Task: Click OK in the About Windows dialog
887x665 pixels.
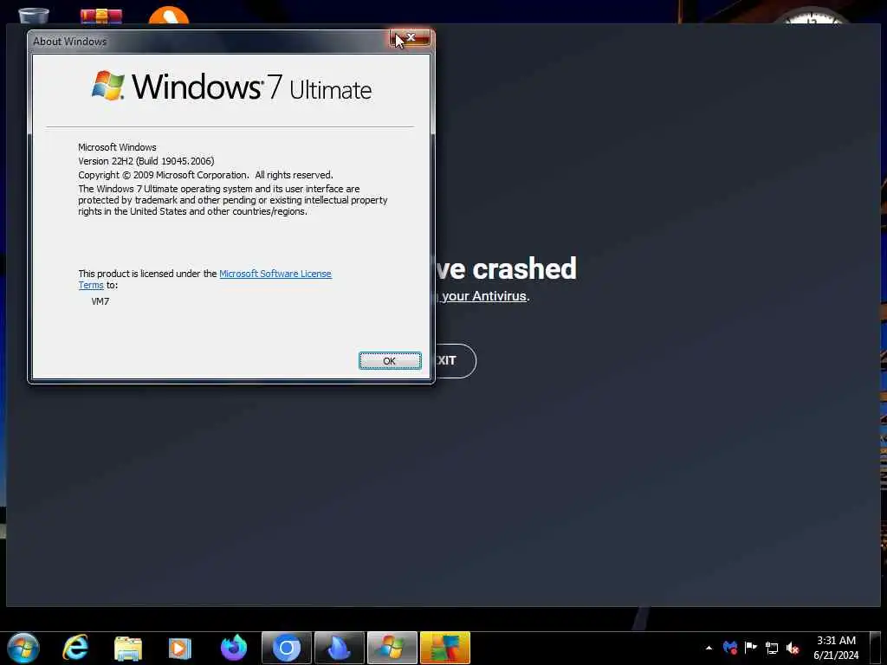Action: 390,361
